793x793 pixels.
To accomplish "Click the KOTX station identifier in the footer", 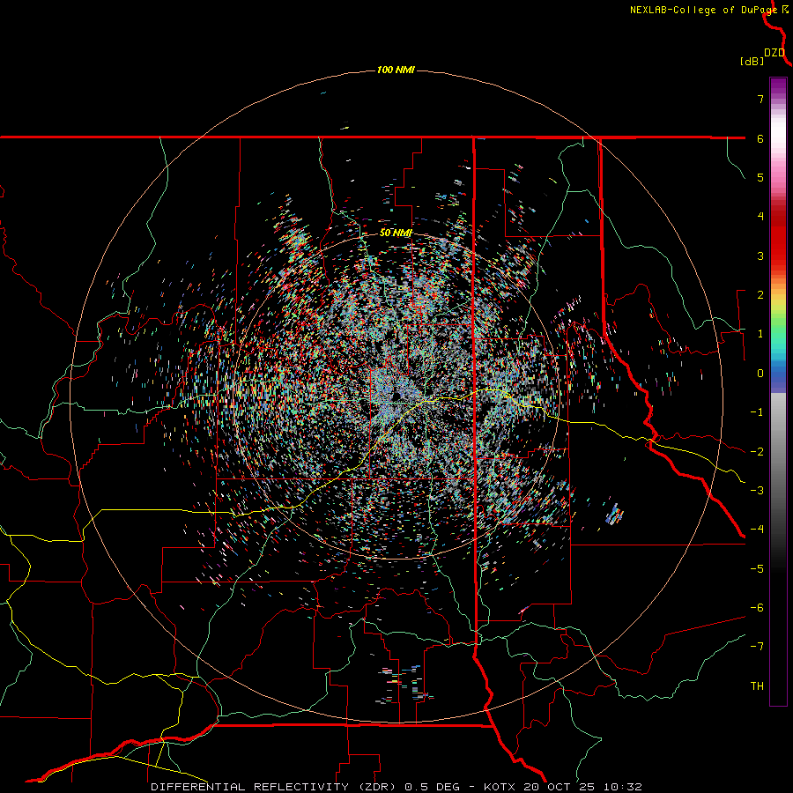I will click(x=500, y=787).
